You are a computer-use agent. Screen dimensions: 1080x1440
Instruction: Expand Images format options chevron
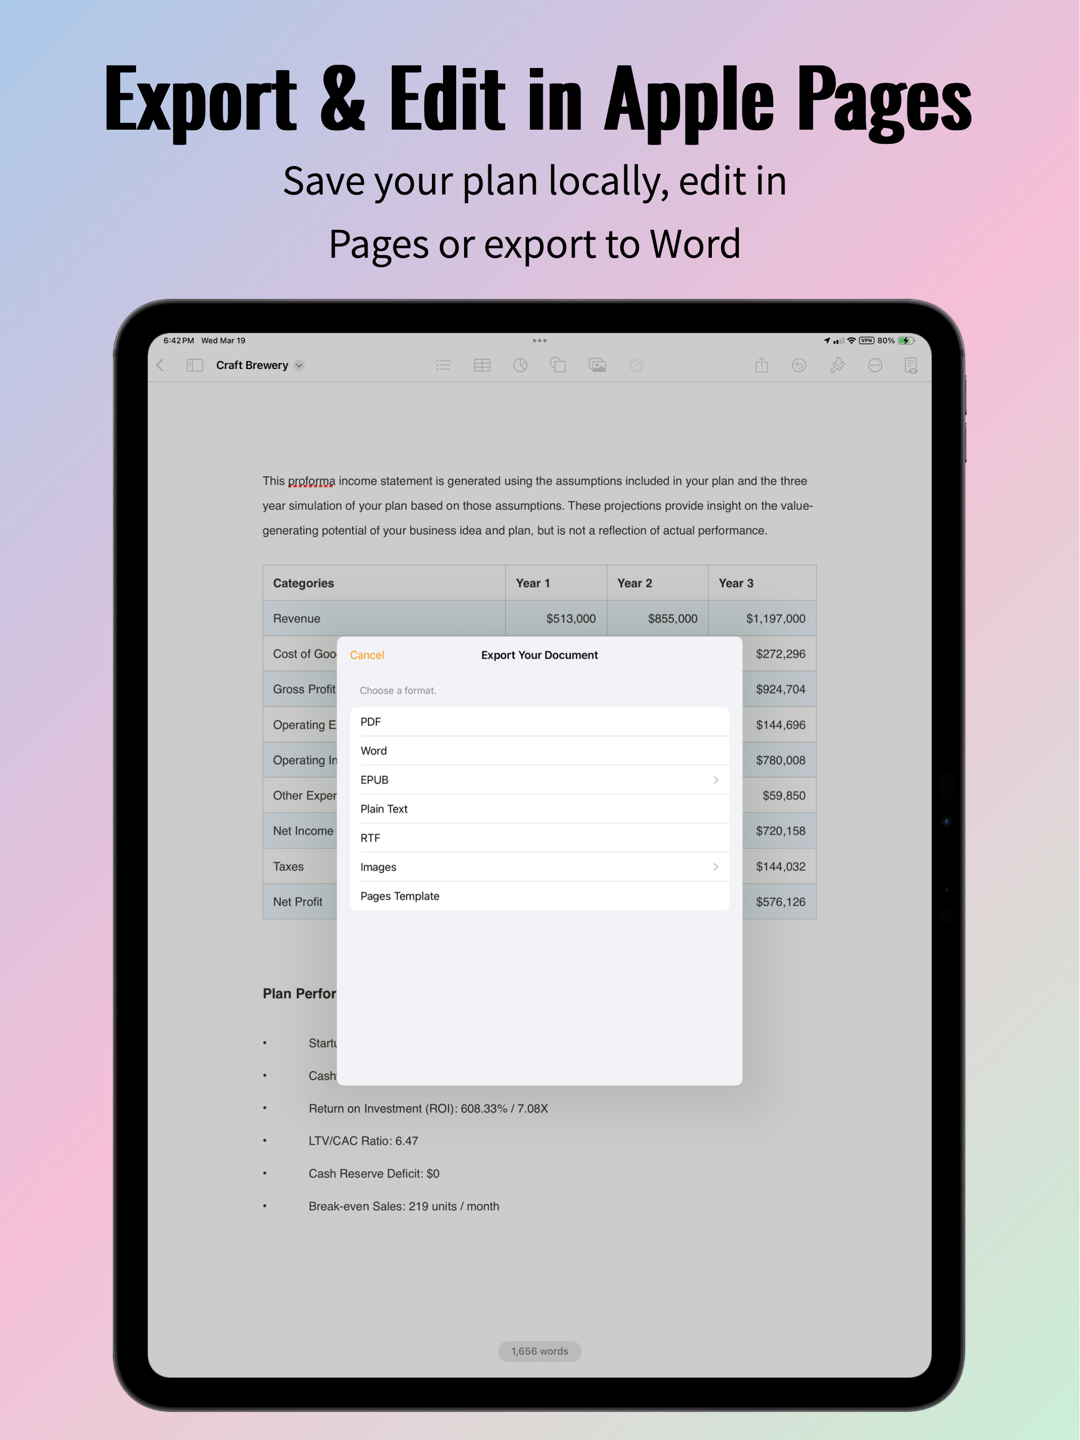click(716, 867)
